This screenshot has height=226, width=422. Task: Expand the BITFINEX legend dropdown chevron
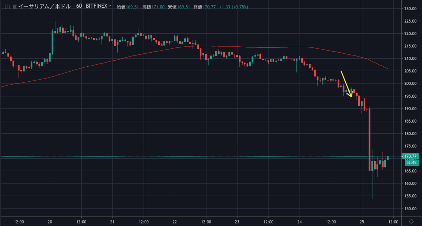point(110,6)
